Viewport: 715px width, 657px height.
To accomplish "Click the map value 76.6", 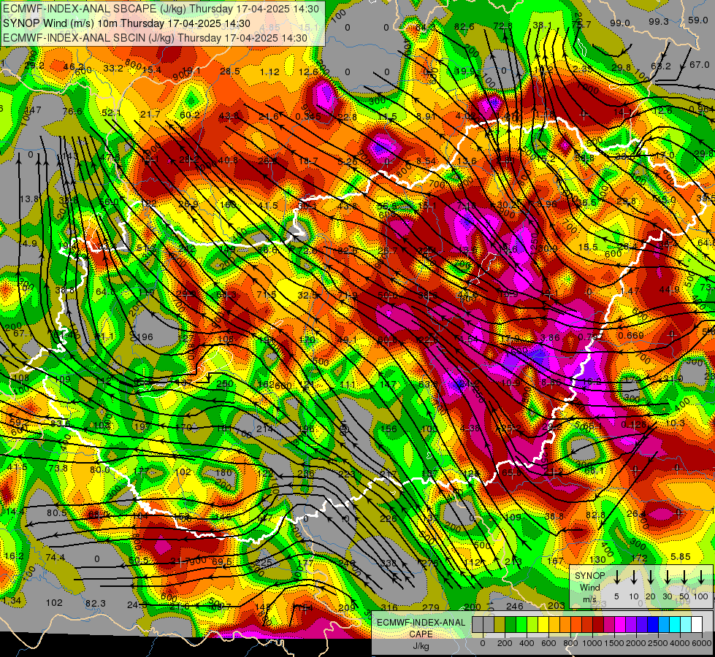I will [72, 111].
